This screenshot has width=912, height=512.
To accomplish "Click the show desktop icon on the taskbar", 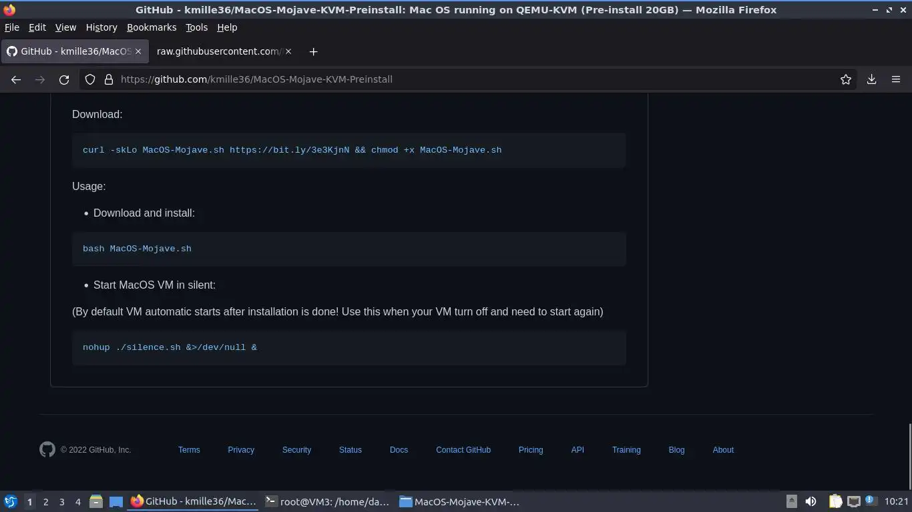I will pos(116,501).
